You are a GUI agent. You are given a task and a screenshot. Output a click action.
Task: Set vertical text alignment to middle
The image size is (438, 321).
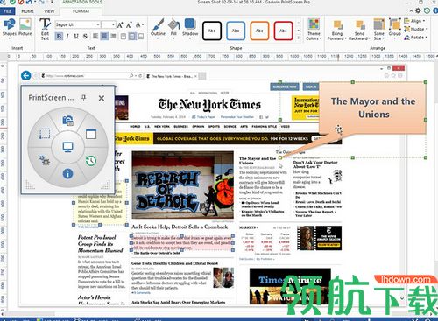pos(132,37)
